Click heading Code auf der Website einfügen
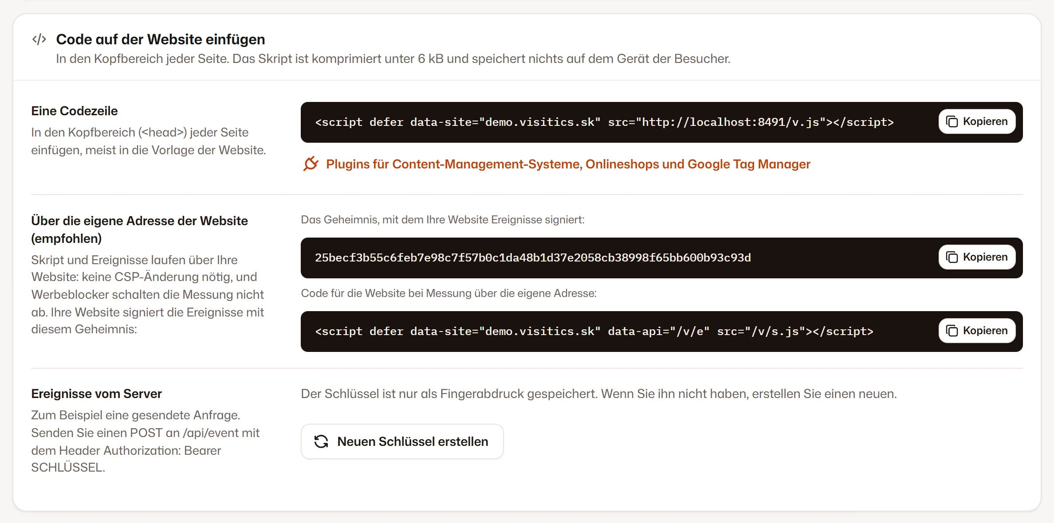This screenshot has height=523, width=1054. coord(161,39)
